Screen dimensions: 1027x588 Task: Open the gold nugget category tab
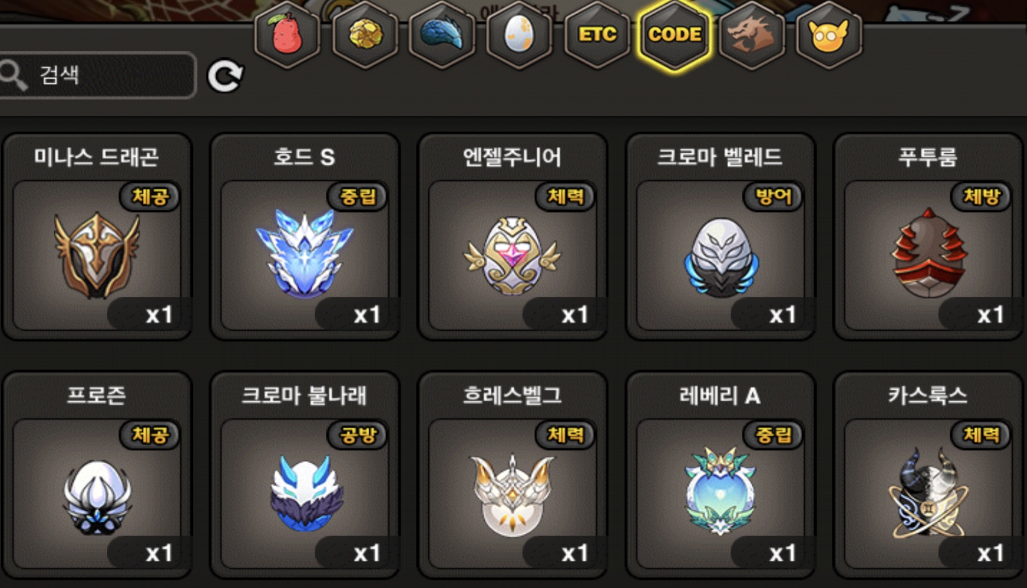coord(365,35)
